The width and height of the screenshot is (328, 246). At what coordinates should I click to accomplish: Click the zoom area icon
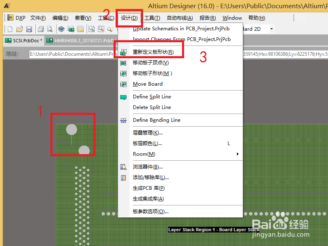click(101, 29)
